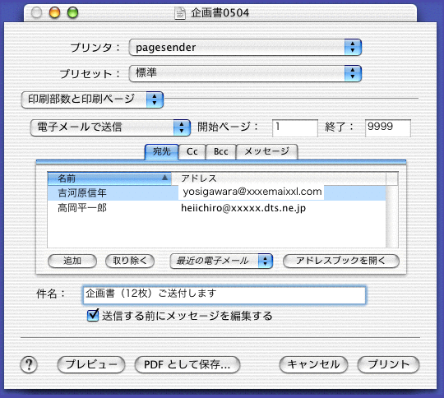Image resolution: width=444 pixels, height=398 pixels.
Task: Switch to the Cc tab
Action: [192, 151]
